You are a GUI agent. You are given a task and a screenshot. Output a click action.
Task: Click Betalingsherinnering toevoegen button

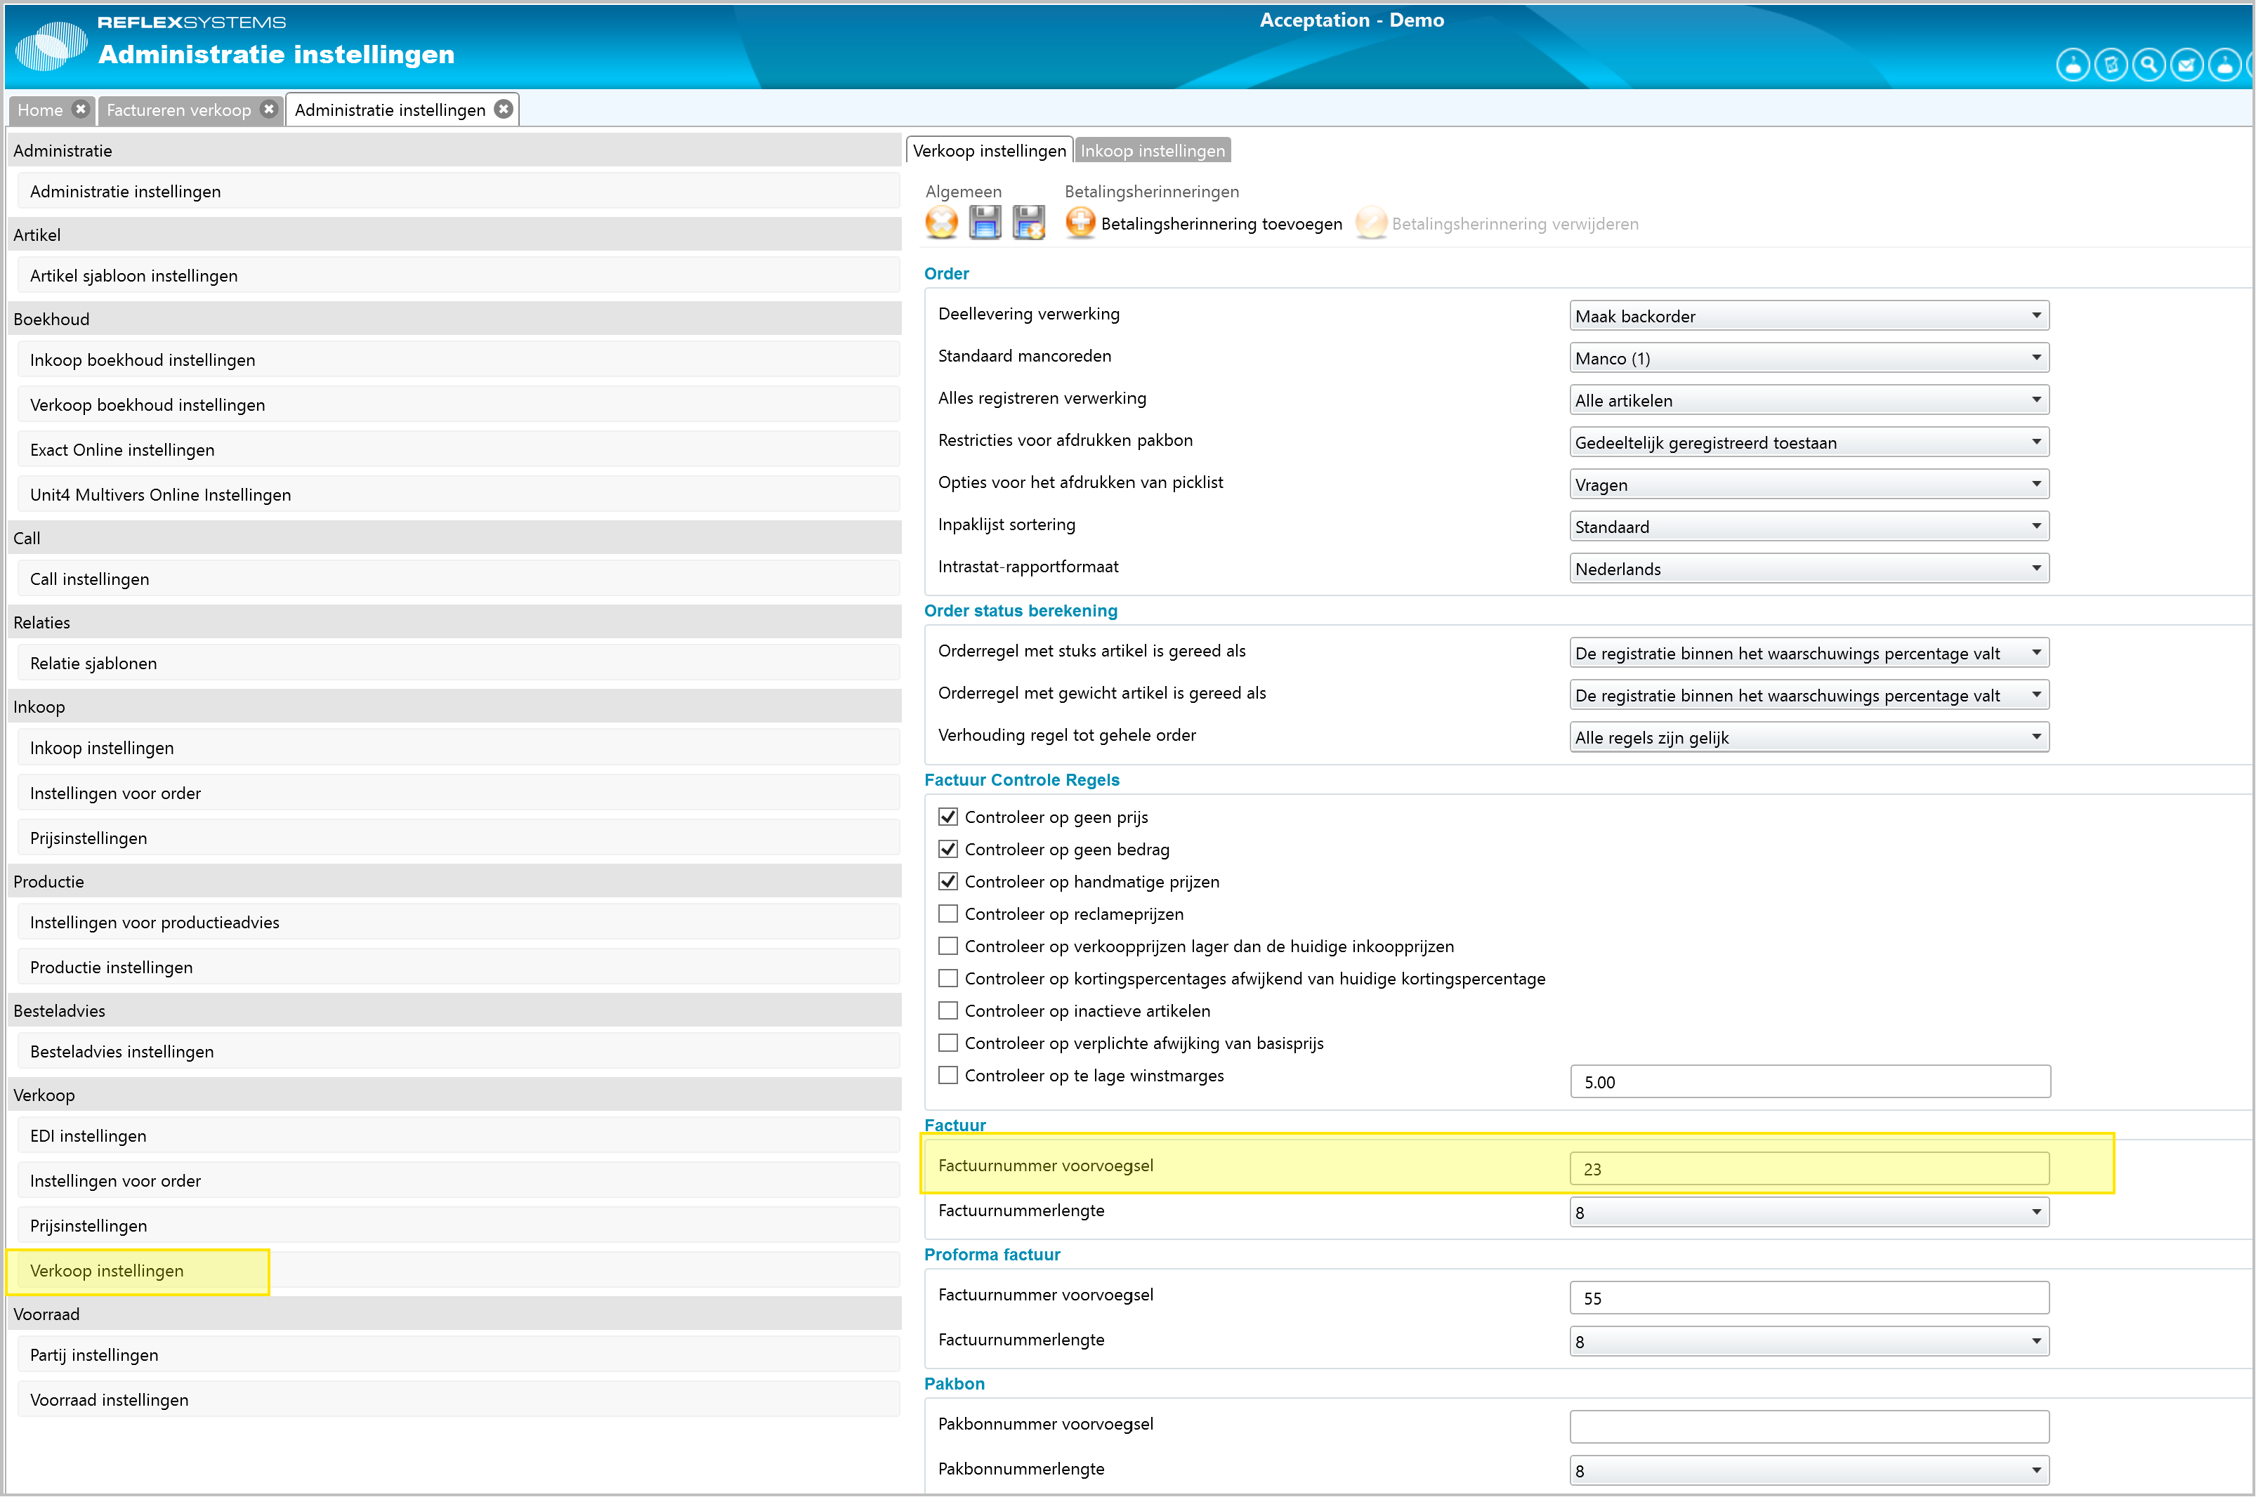point(1205,223)
